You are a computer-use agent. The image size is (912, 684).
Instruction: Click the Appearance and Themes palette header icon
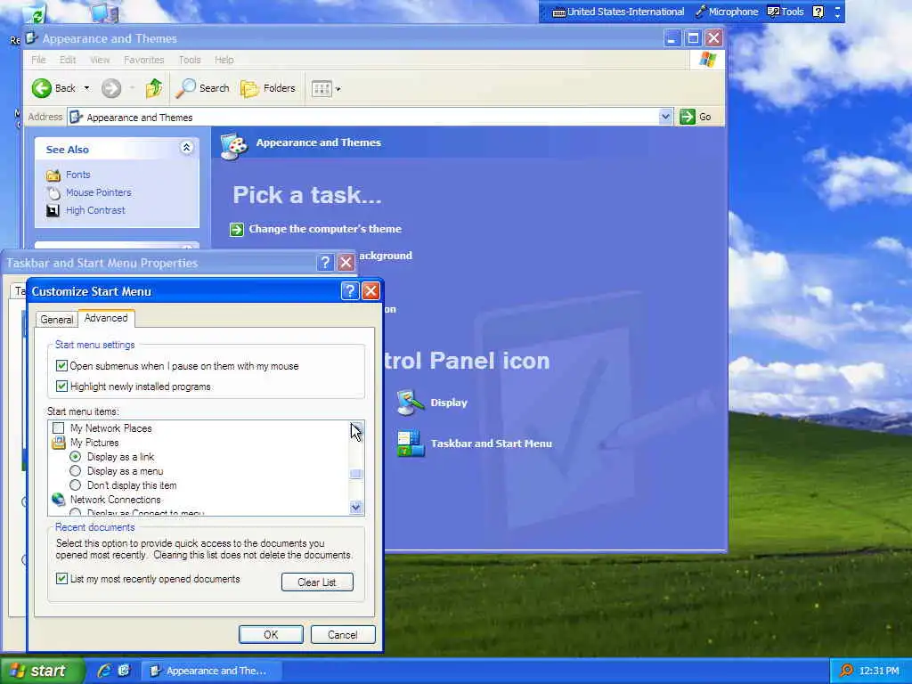click(234, 145)
